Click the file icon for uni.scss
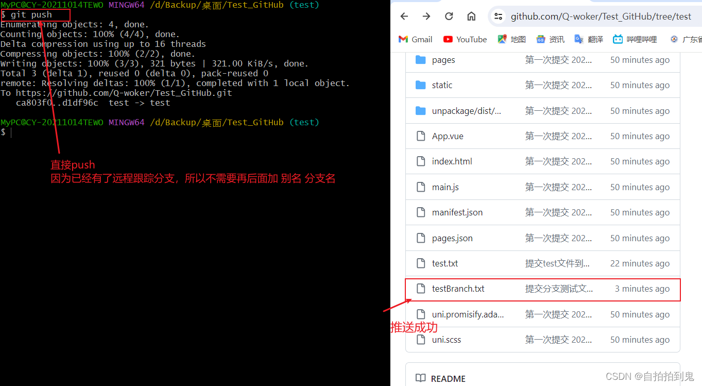 tap(421, 340)
